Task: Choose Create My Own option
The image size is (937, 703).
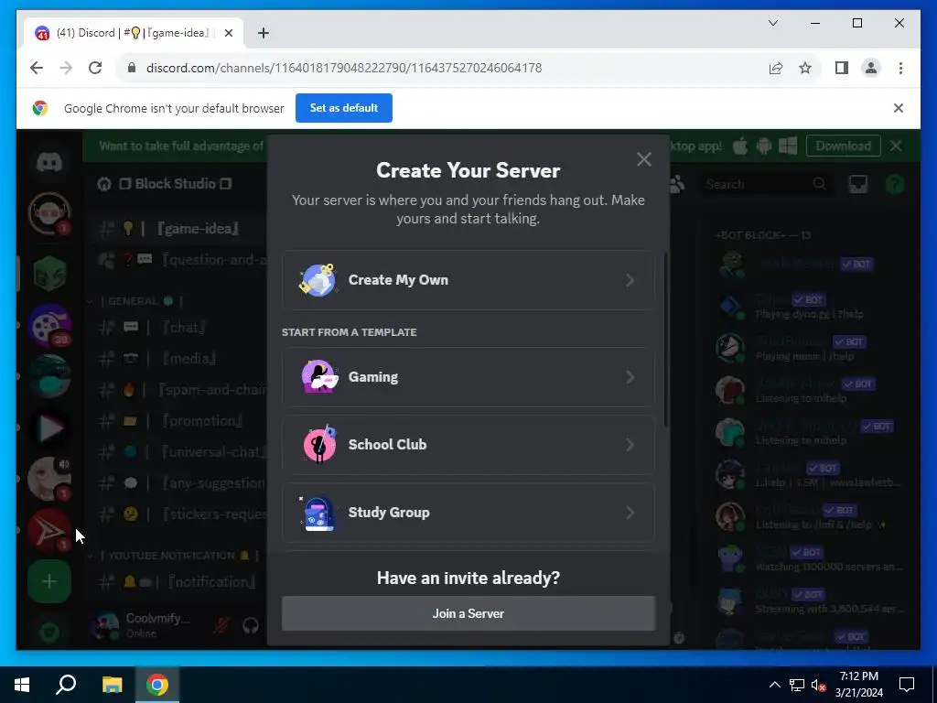Action: point(468,280)
